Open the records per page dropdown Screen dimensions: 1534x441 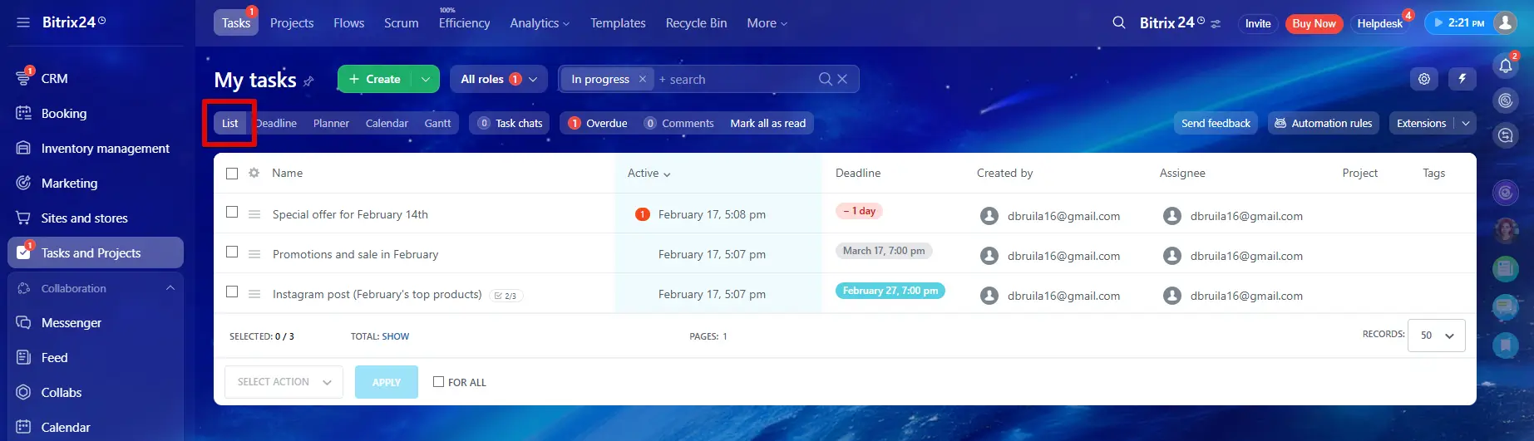[1436, 336]
